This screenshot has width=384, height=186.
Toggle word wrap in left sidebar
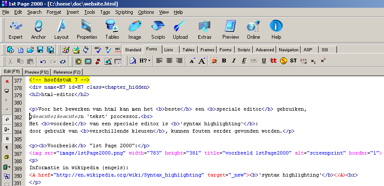click(7, 119)
